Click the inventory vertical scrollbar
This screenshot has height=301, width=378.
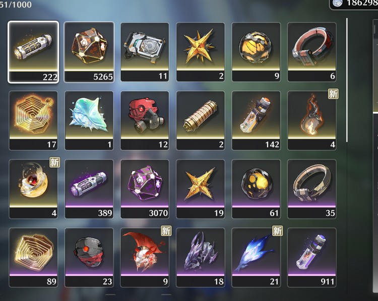[x=347, y=80]
